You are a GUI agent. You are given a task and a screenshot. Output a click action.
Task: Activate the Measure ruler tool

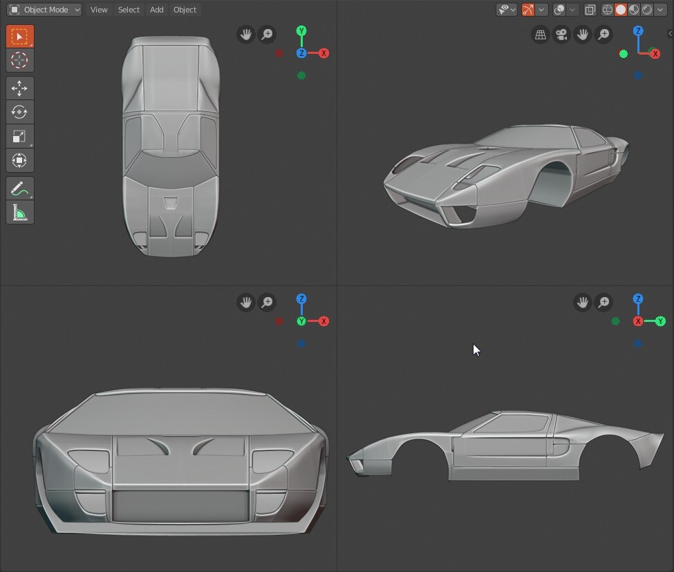(x=19, y=212)
